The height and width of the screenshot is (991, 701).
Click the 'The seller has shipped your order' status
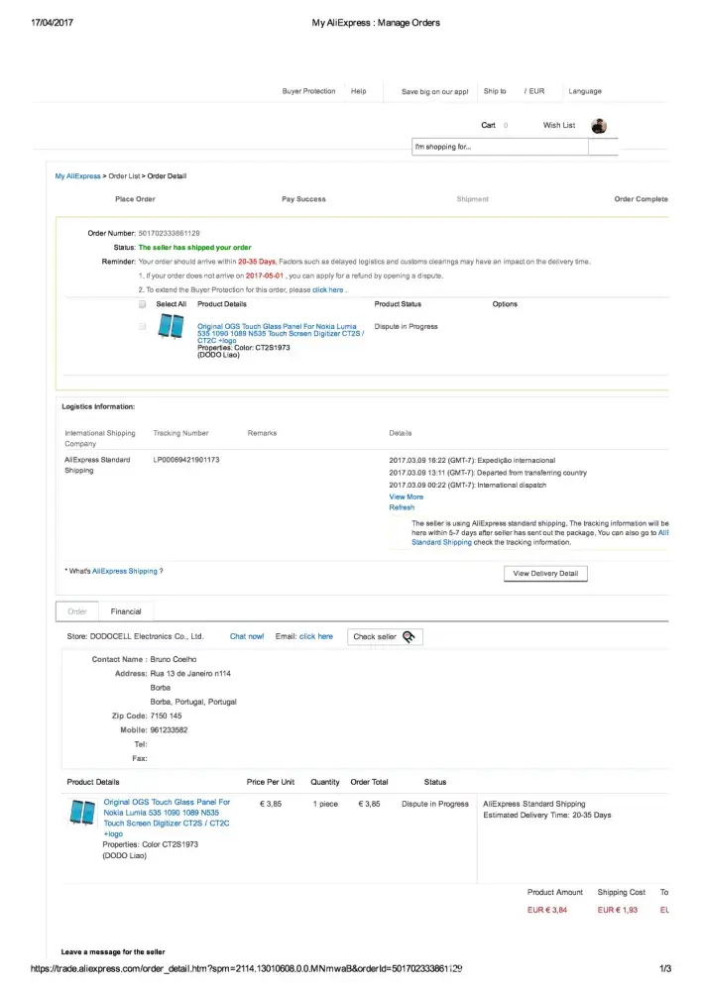coord(194,248)
